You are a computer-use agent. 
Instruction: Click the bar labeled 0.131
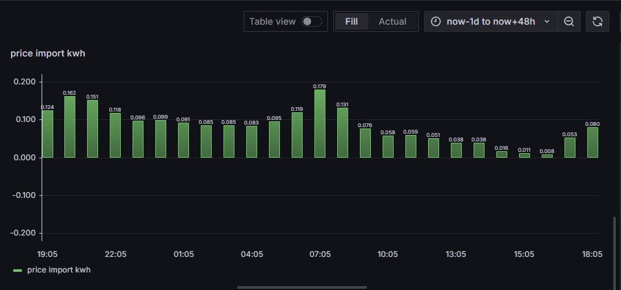click(x=342, y=132)
